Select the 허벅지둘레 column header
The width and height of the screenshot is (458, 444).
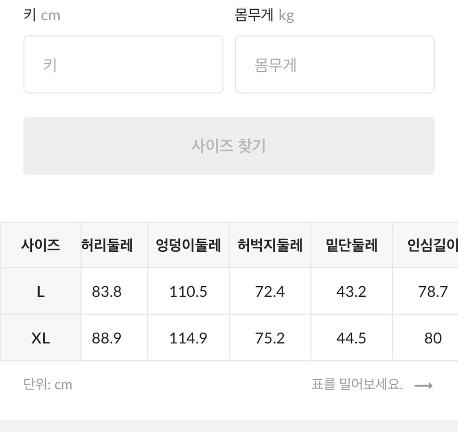pos(270,244)
